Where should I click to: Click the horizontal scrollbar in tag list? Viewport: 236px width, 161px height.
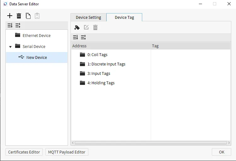[x=150, y=143]
